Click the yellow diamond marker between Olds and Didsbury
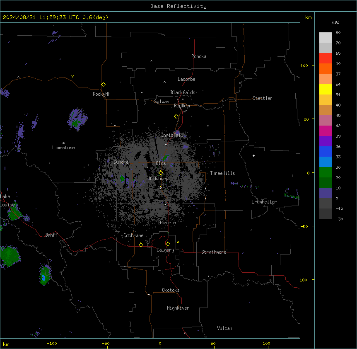Image resolution: width=357 pixels, height=349 pixels. (x=161, y=173)
